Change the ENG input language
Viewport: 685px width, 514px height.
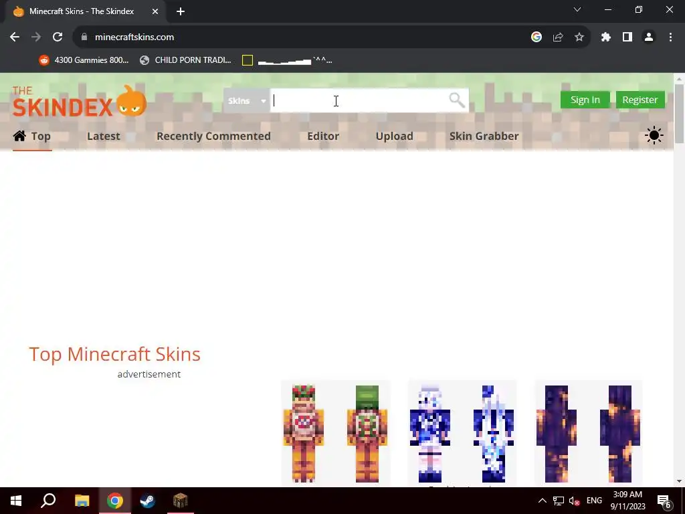tap(594, 501)
